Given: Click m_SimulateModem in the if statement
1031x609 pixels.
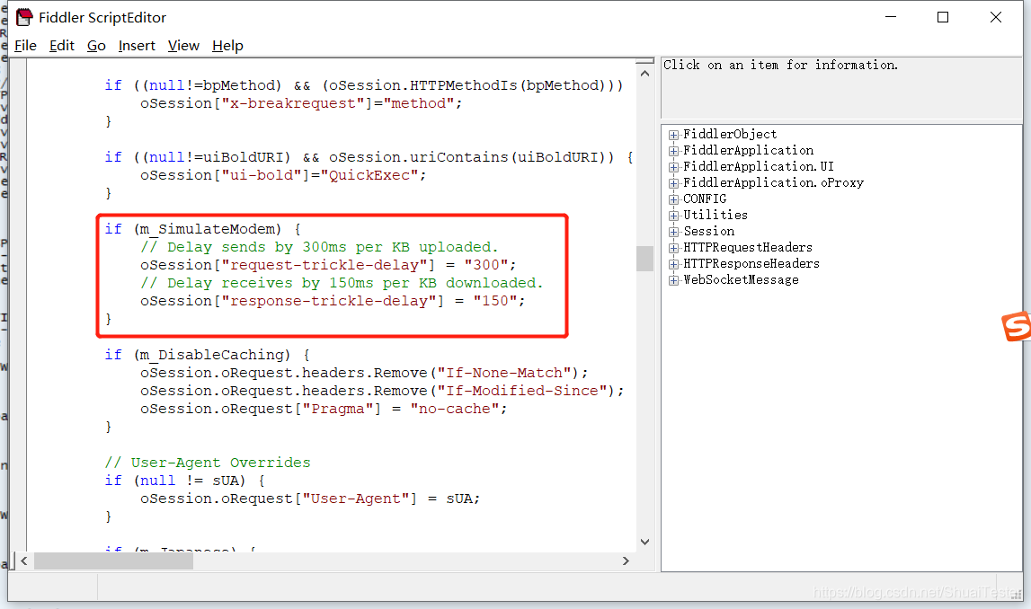Looking at the screenshot, I should point(207,229).
